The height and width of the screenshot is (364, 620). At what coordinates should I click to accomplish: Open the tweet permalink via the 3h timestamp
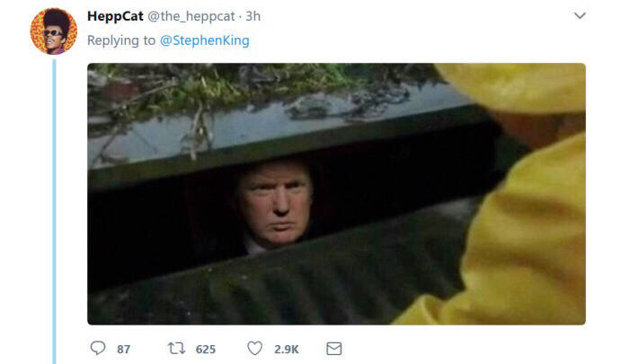(253, 16)
